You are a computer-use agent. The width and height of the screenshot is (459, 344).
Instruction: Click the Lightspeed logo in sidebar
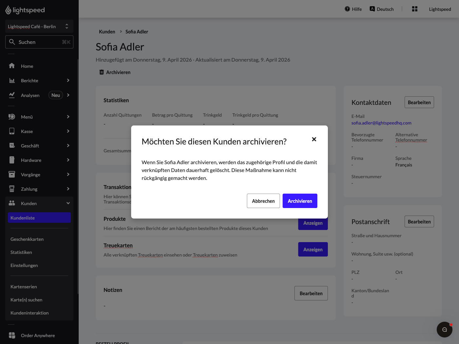25,10
